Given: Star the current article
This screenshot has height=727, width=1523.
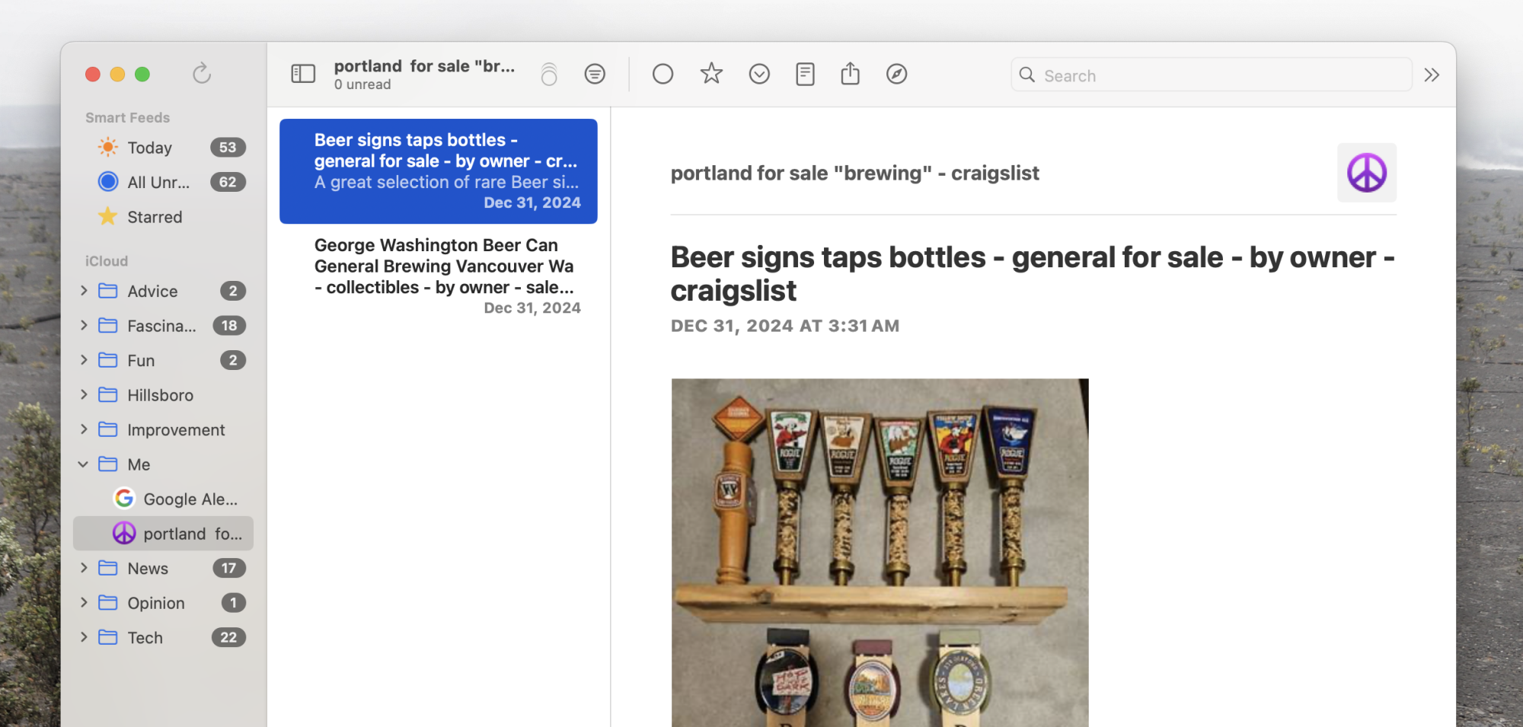Looking at the screenshot, I should 711,74.
